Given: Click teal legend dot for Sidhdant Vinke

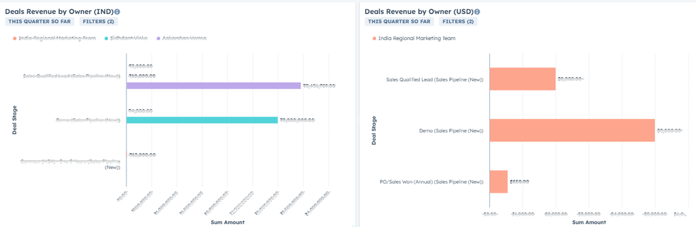Looking at the screenshot, I should pyautogui.click(x=106, y=38).
